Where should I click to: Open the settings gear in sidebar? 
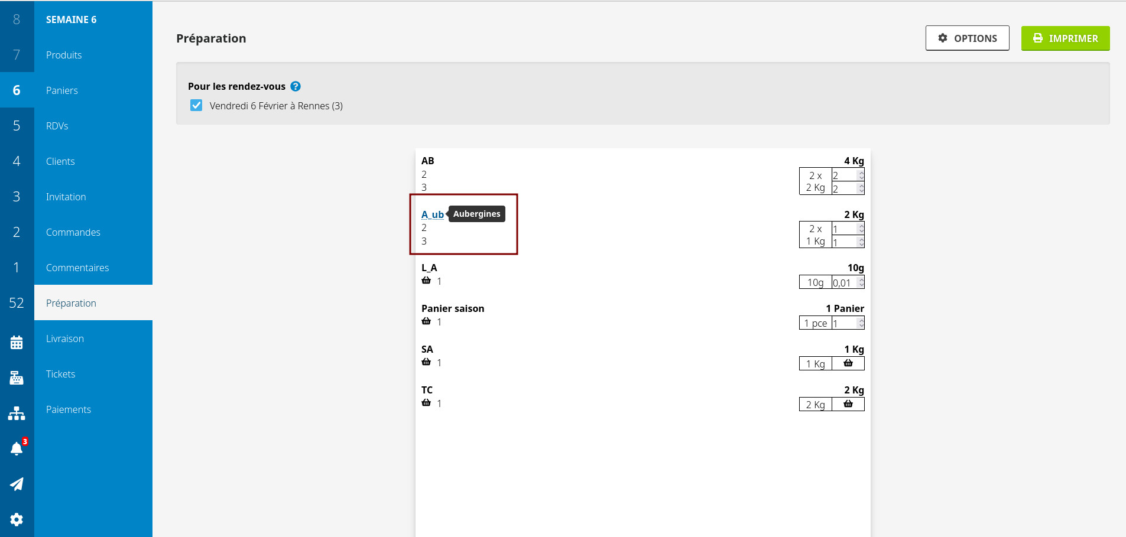[x=17, y=519]
